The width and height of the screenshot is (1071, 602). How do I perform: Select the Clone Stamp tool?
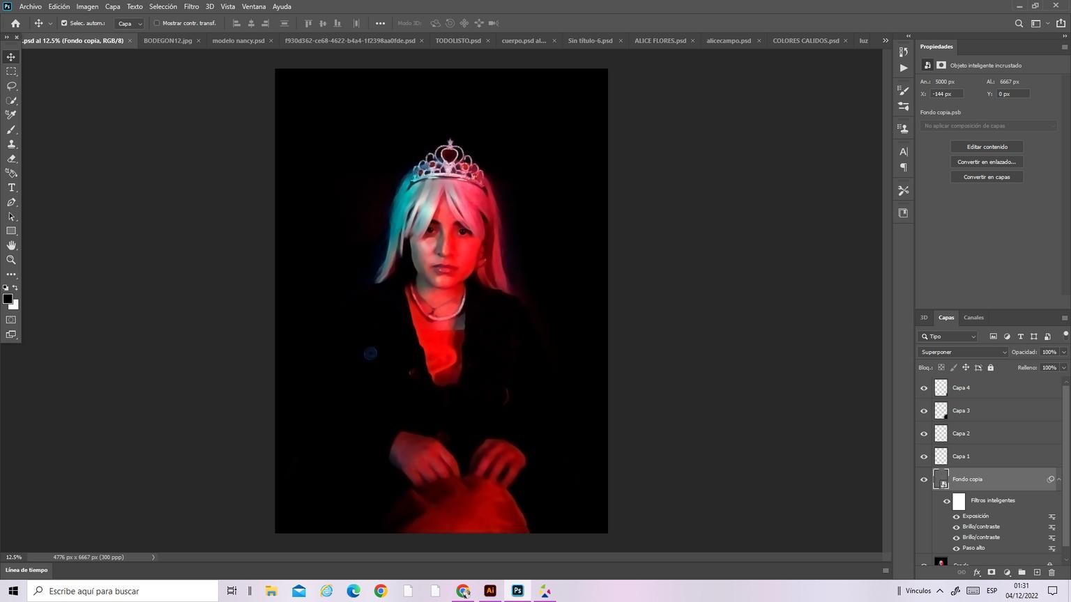11,144
